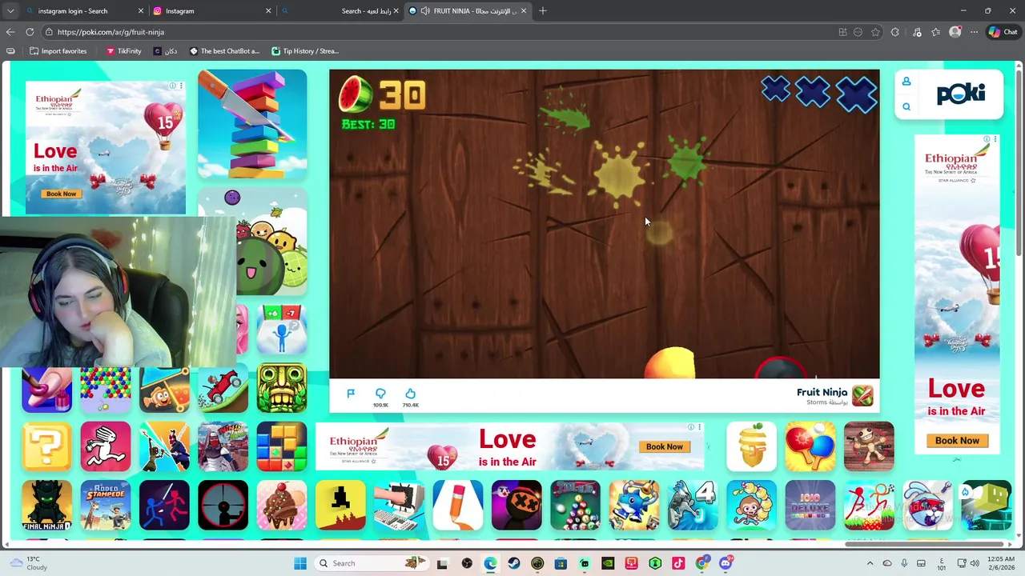Viewport: 1025px width, 576px height.
Task: Open the TikFinity bookmark
Action: click(123, 51)
